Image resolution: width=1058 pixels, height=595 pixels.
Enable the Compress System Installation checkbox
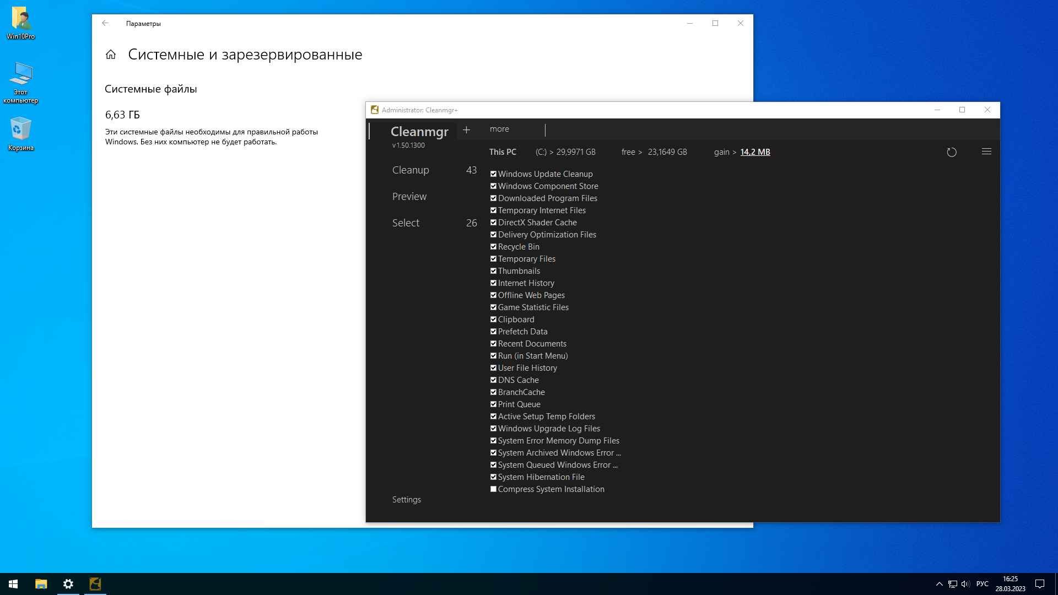click(x=493, y=489)
